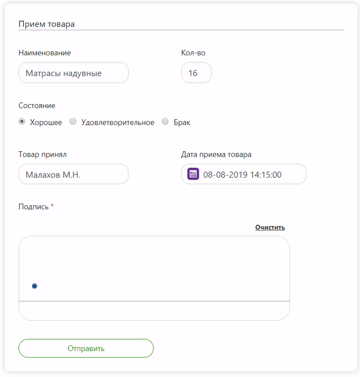Focus the Наименование input field
This screenshot has height=377, width=360.
point(73,73)
